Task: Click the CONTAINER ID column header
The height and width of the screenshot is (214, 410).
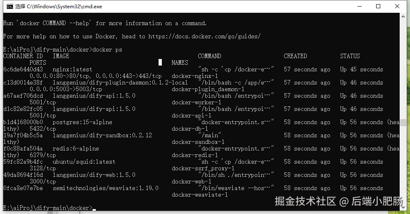Action: pyautogui.click(x=23, y=56)
